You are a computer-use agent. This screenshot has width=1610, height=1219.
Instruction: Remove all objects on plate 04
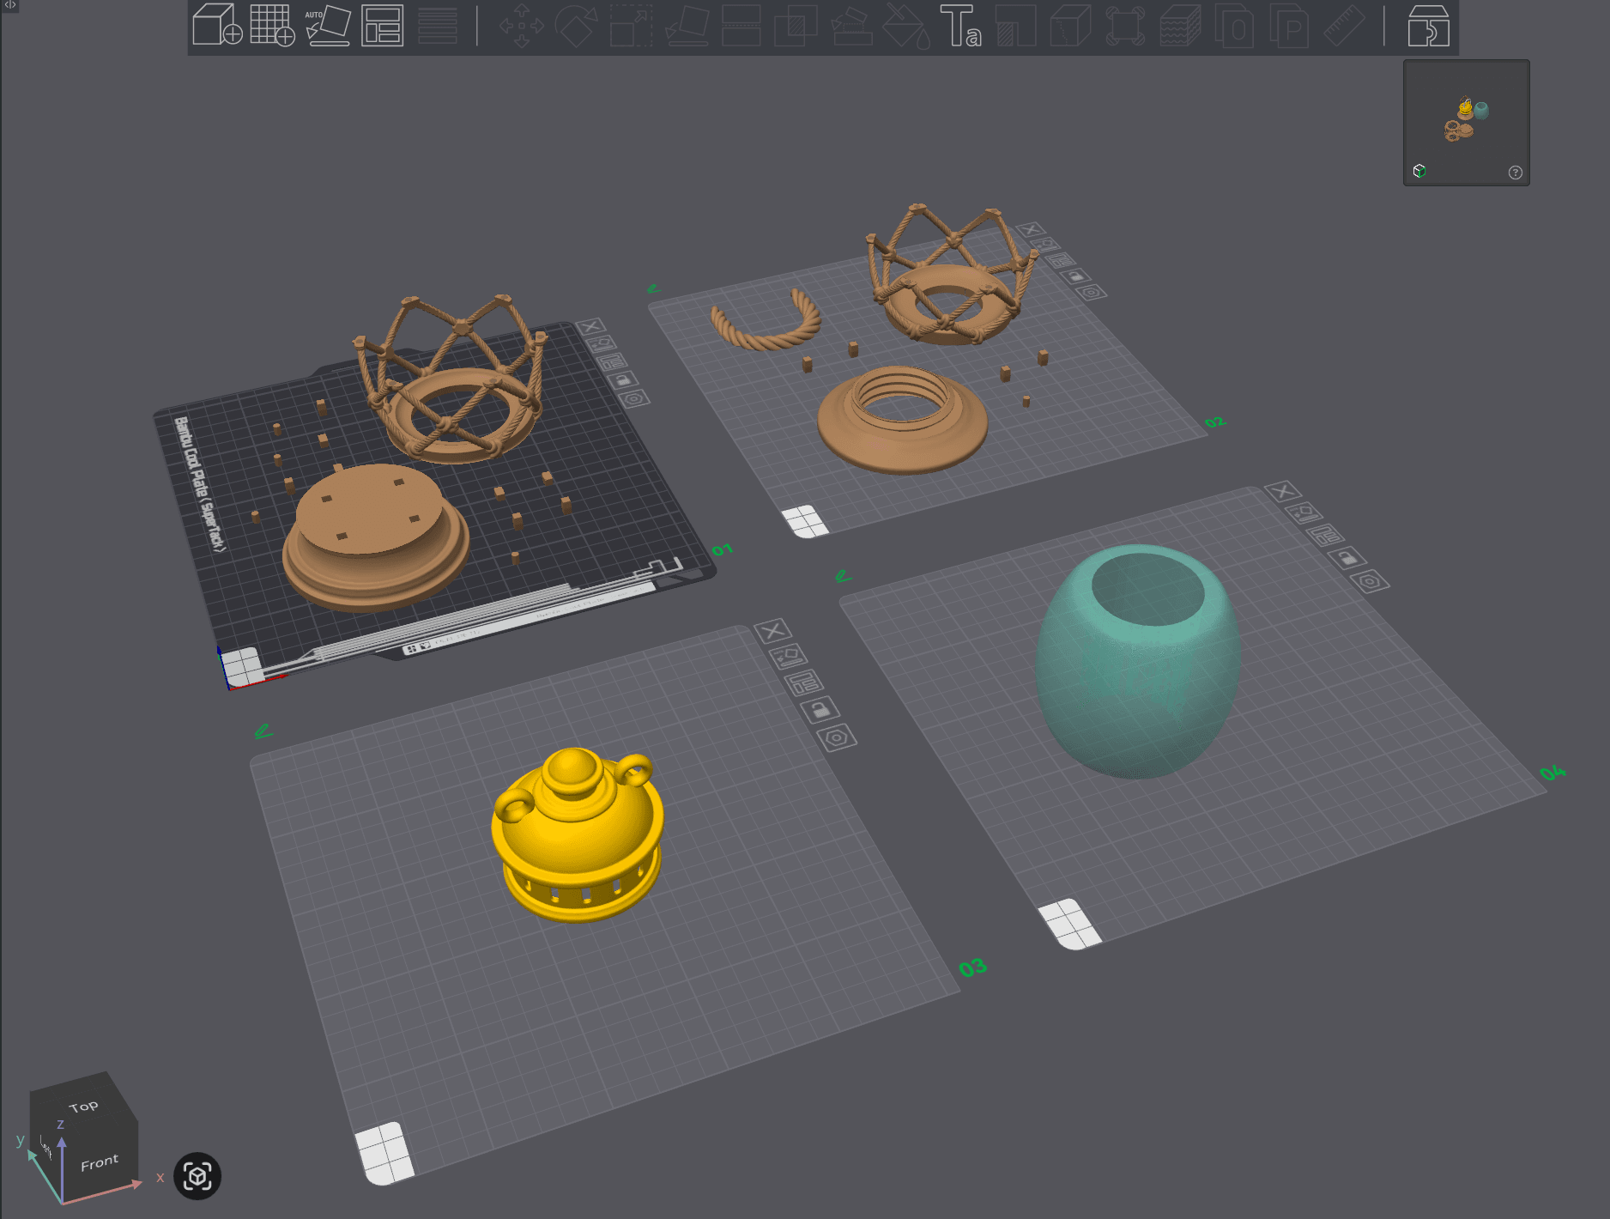pyautogui.click(x=1283, y=491)
